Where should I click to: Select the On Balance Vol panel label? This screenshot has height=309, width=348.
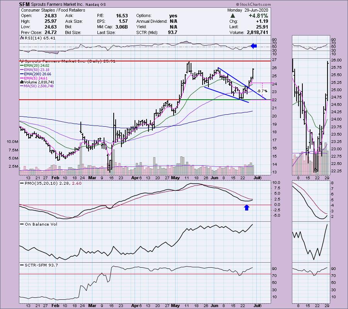click(39, 224)
